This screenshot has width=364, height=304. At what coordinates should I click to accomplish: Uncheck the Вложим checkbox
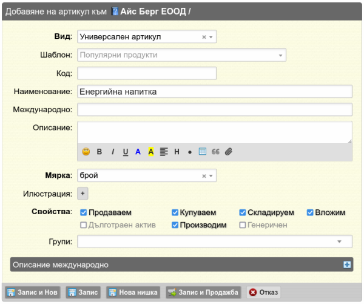(x=310, y=212)
